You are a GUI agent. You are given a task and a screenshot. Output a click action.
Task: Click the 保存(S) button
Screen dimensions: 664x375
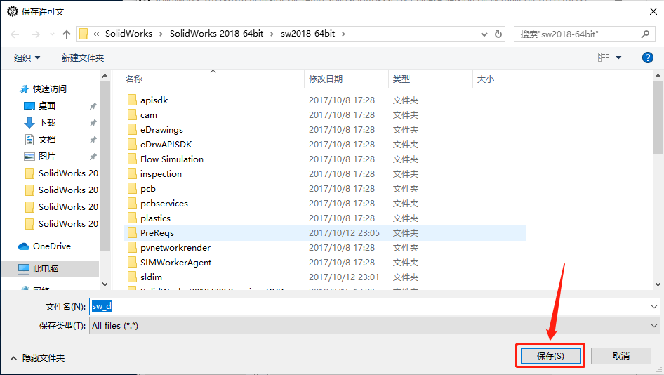point(550,356)
